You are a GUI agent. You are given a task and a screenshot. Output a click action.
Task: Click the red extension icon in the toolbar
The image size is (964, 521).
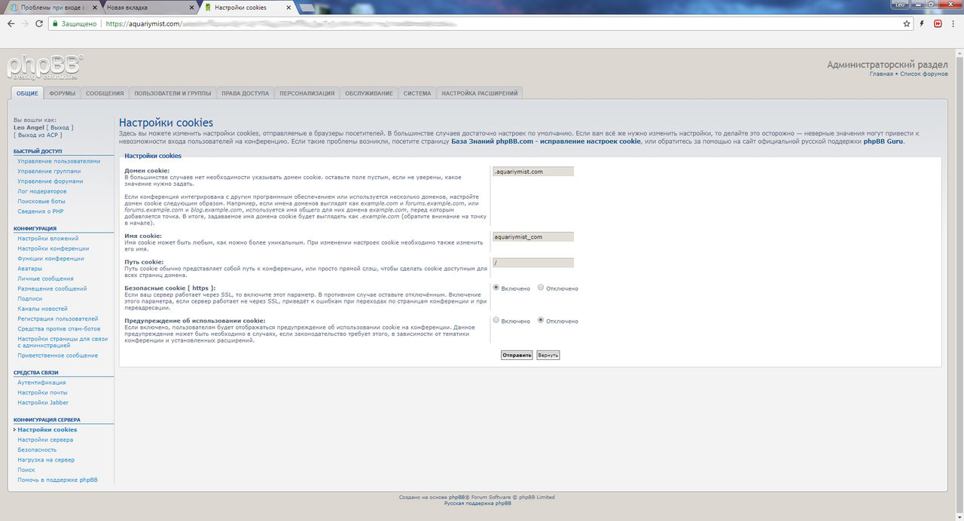tap(938, 23)
